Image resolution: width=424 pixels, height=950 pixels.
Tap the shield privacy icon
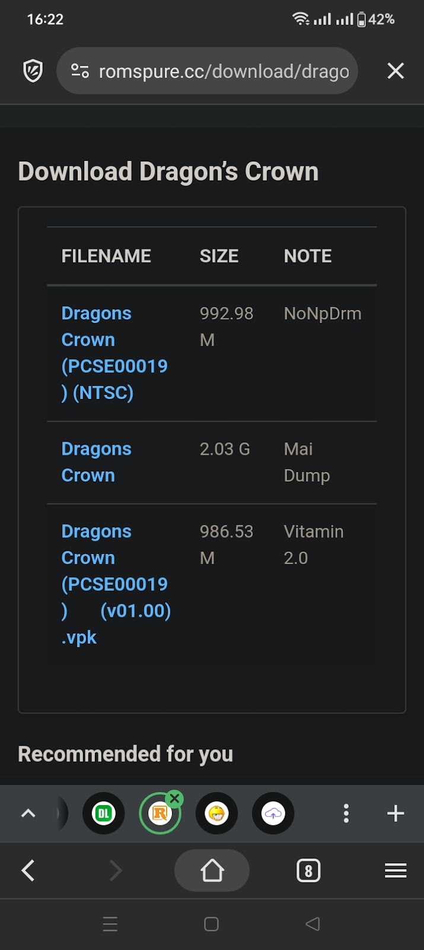pyautogui.click(x=33, y=71)
